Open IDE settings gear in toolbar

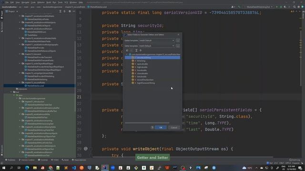click(x=299, y=7)
